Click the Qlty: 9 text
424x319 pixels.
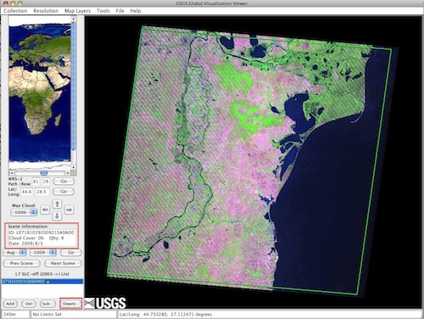point(56,238)
